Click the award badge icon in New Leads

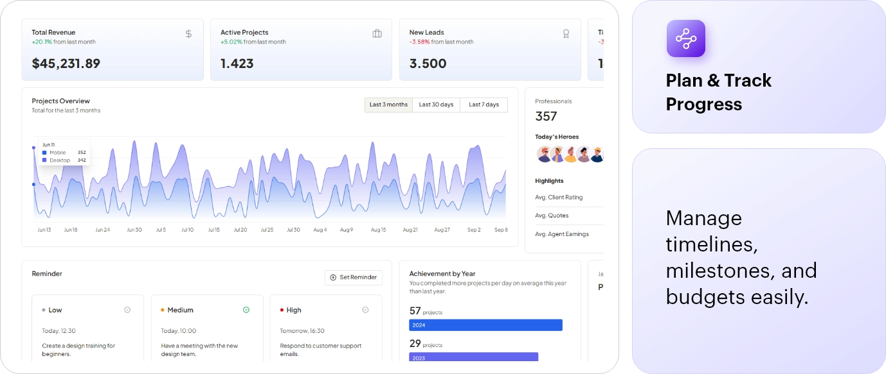point(566,33)
